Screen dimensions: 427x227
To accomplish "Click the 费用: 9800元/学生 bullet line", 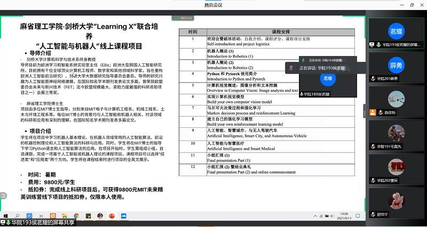I will coord(48,182).
